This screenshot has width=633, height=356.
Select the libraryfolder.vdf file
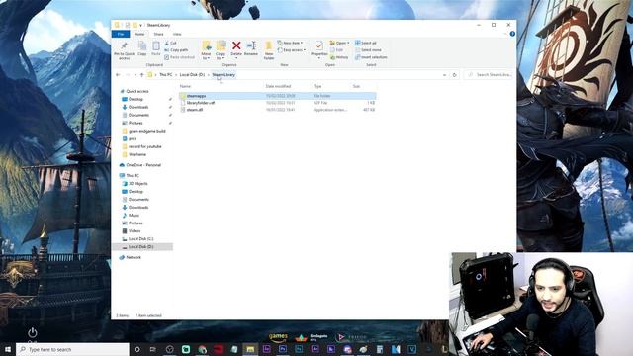[x=277, y=103]
